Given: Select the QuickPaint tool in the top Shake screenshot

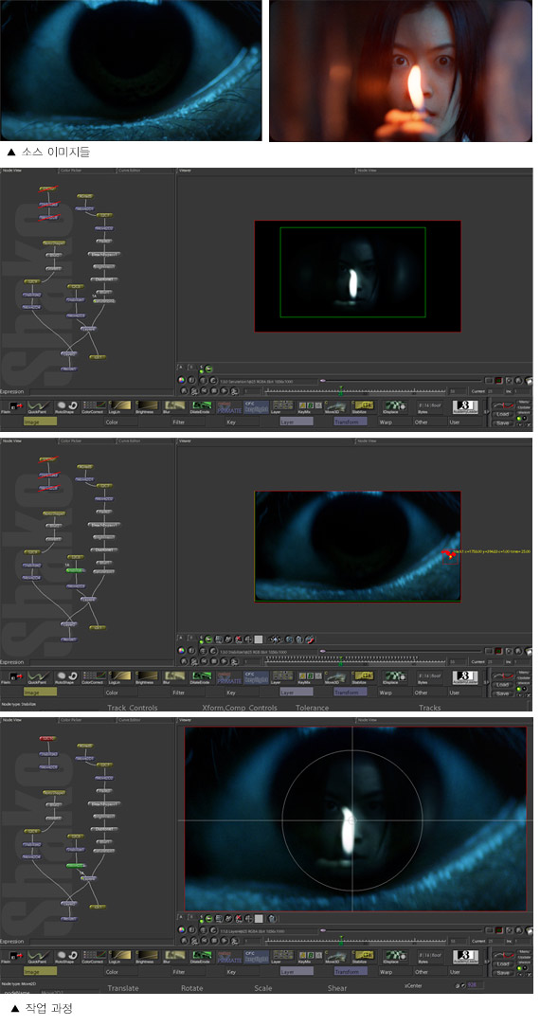Looking at the screenshot, I should coord(39,407).
